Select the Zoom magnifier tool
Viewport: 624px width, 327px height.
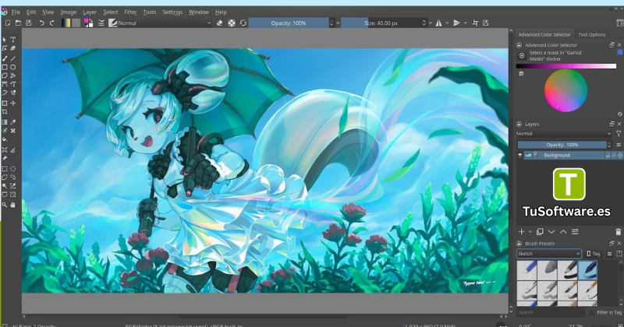(x=5, y=205)
